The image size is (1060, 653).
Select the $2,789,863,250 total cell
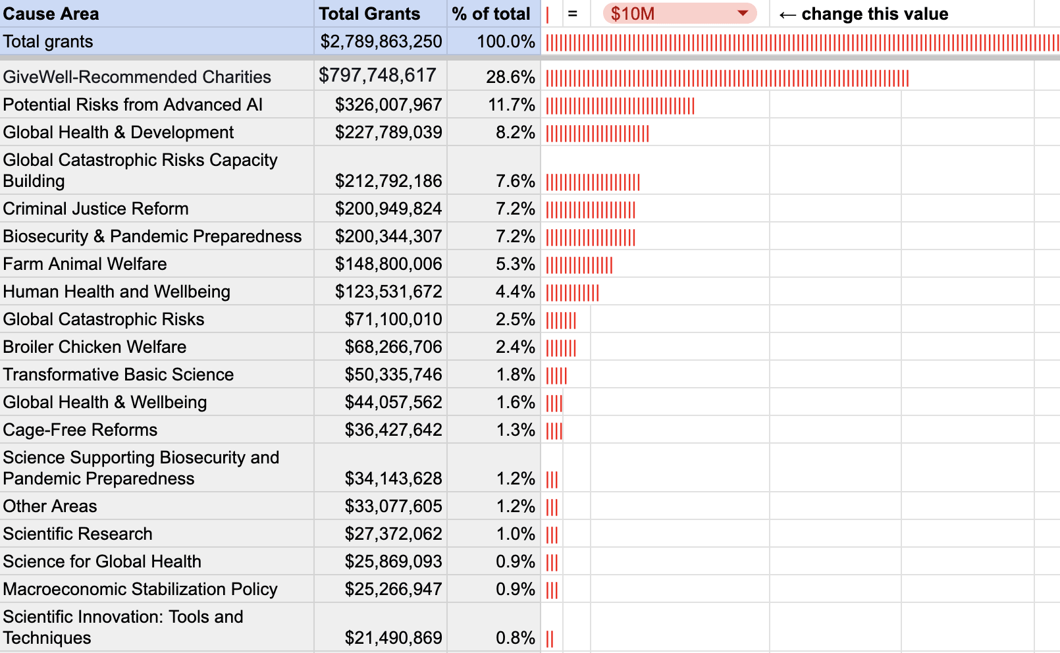pos(381,41)
